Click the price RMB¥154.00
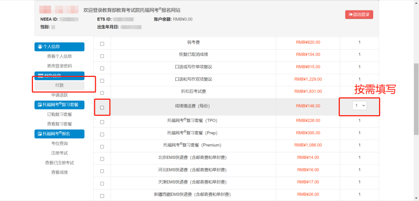This screenshot has height=201, width=419. 308,55
